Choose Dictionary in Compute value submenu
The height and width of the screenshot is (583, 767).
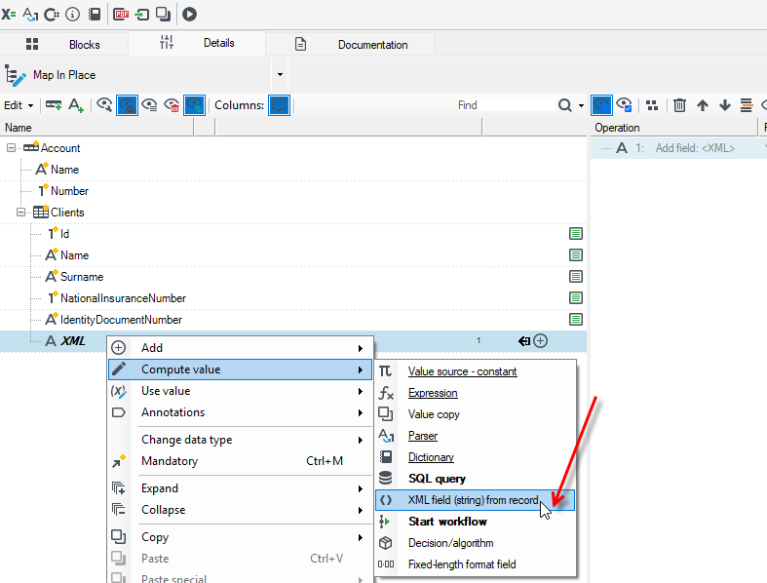click(x=475, y=457)
